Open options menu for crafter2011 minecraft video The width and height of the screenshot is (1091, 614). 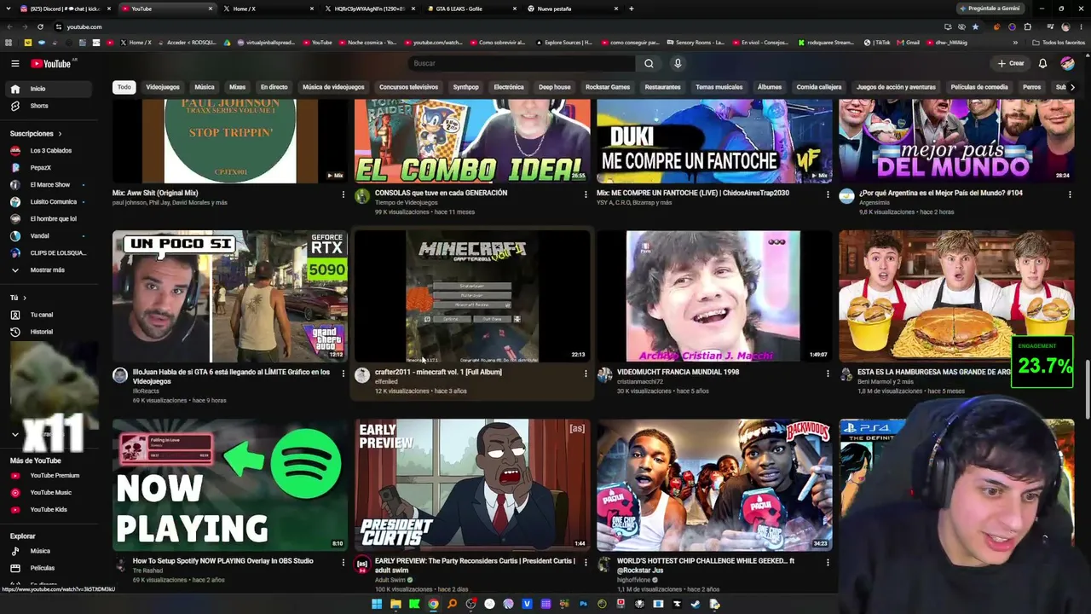(x=586, y=374)
